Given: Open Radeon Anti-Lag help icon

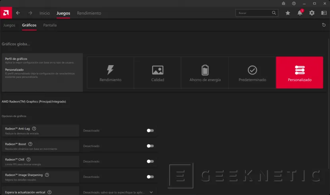Looking at the screenshot, I should click(x=34, y=128).
